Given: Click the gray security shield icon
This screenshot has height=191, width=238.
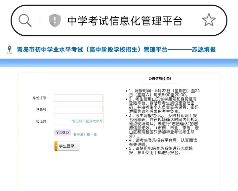Looking at the screenshot, I should point(55,20).
